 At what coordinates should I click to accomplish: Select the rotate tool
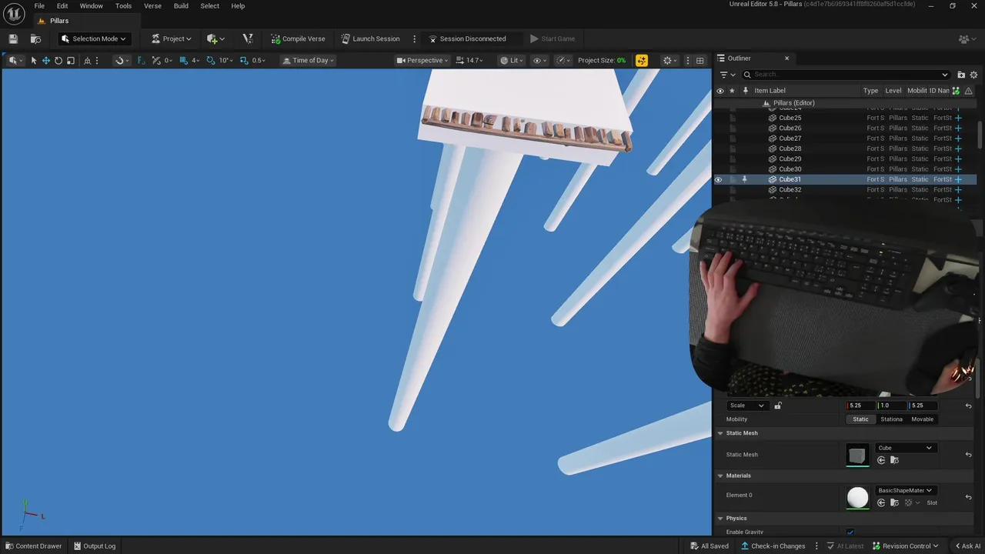(x=58, y=60)
